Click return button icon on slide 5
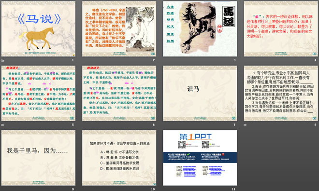The image size is (319, 191). pos(72,118)
